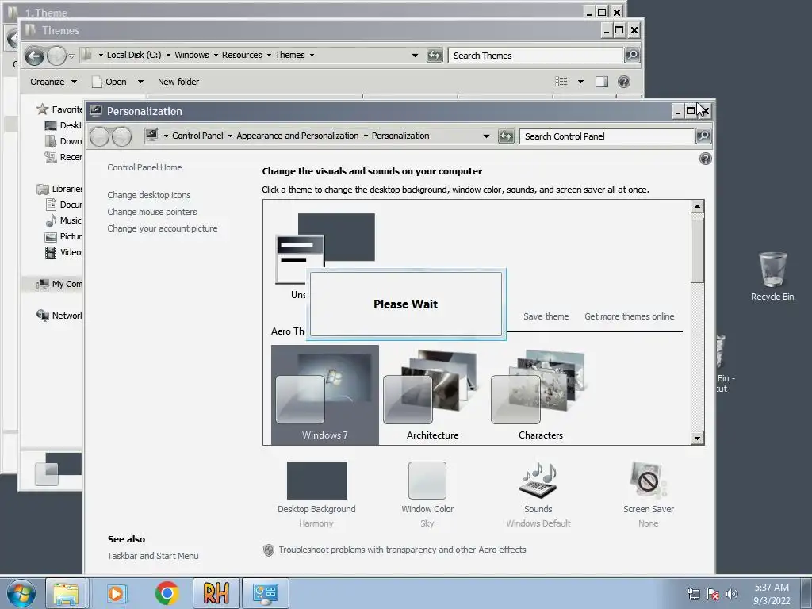Click the Themes window search magnifier
The height and width of the screenshot is (609, 812).
coord(632,55)
